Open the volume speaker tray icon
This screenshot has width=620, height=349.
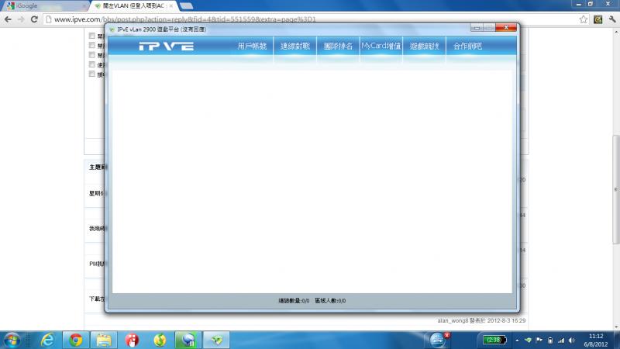(572, 340)
